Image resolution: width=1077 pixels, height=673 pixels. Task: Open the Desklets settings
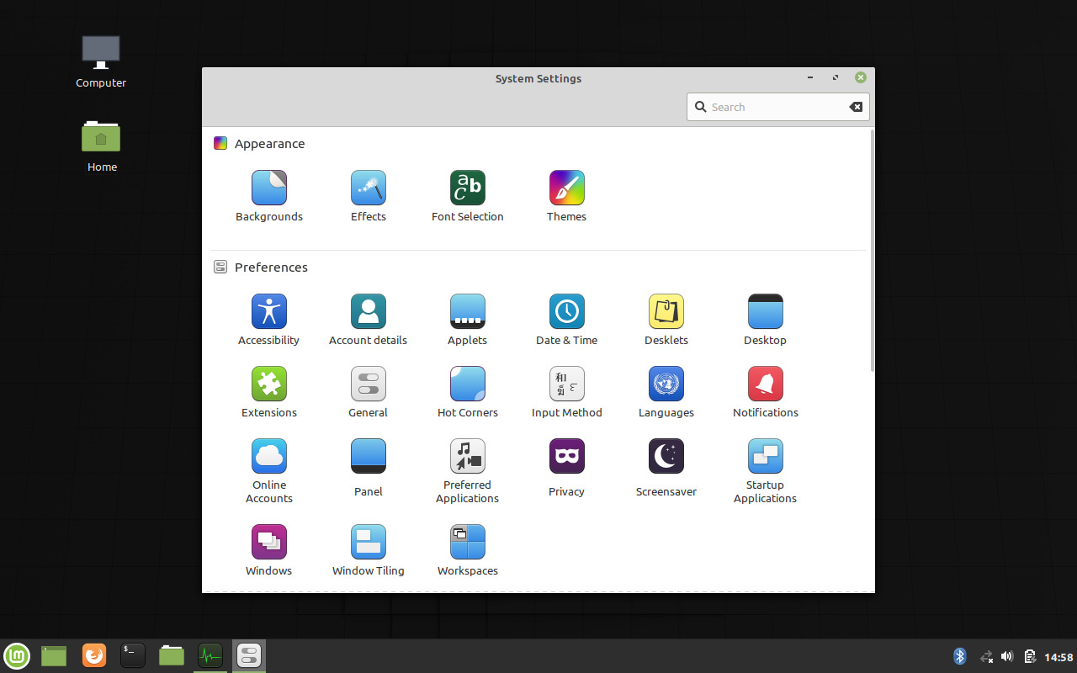pyautogui.click(x=666, y=320)
